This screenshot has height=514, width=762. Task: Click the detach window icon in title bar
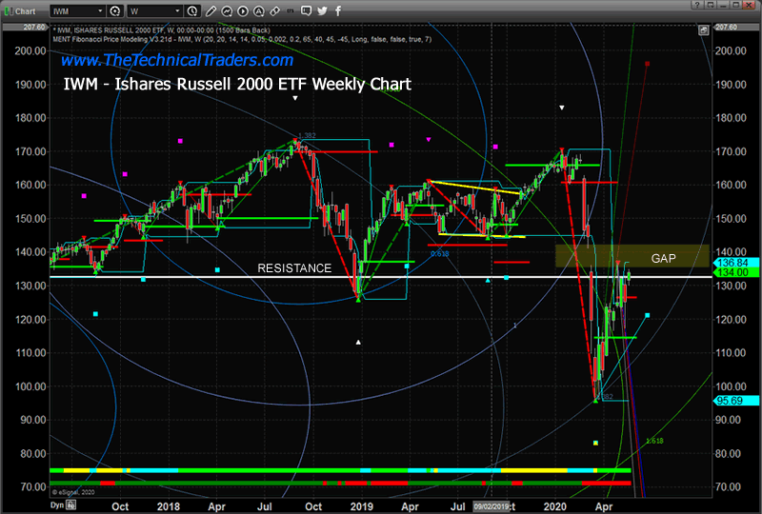710,5
